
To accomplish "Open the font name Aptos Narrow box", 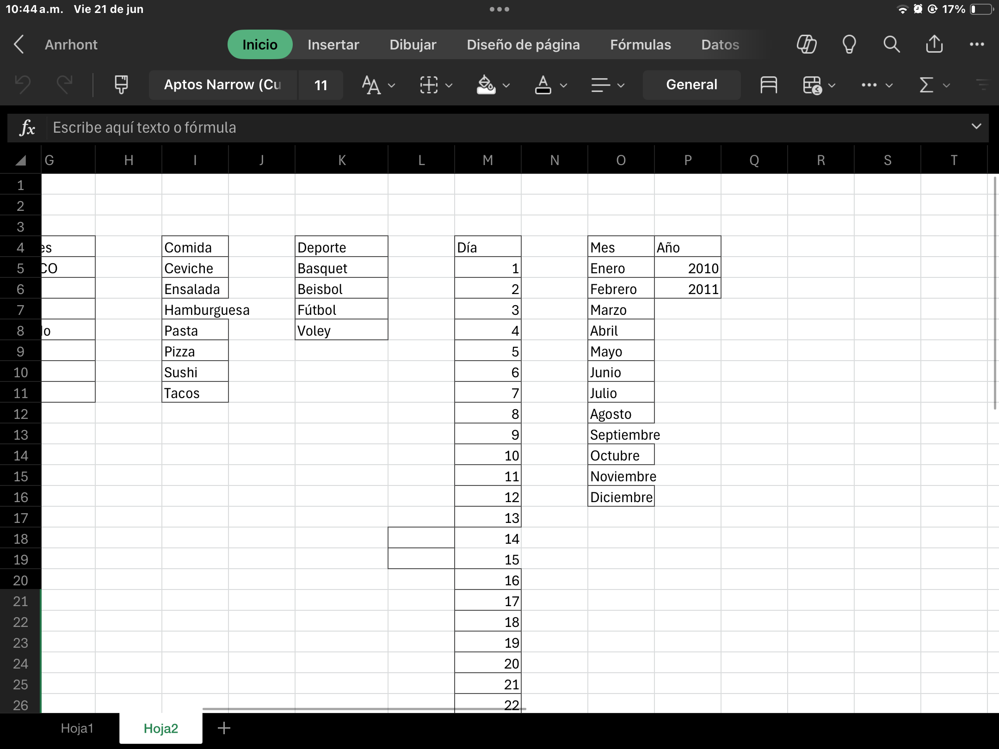I will click(x=222, y=85).
